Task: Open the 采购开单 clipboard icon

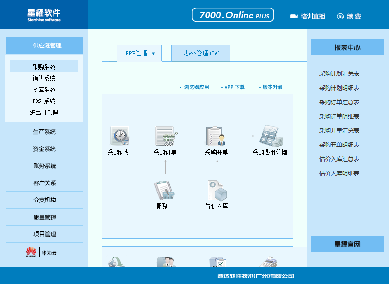Action: pos(216,136)
